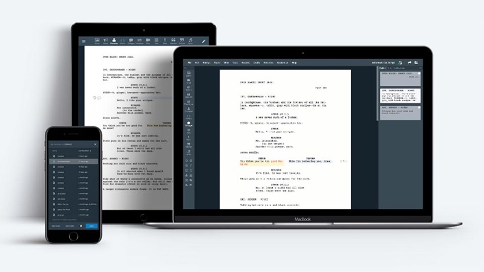
Task: Open the EXT. STREET outline card
Action: 400,113
